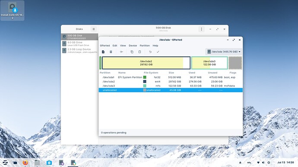Close the Disks window
298x167 pixels.
(x=224, y=29)
